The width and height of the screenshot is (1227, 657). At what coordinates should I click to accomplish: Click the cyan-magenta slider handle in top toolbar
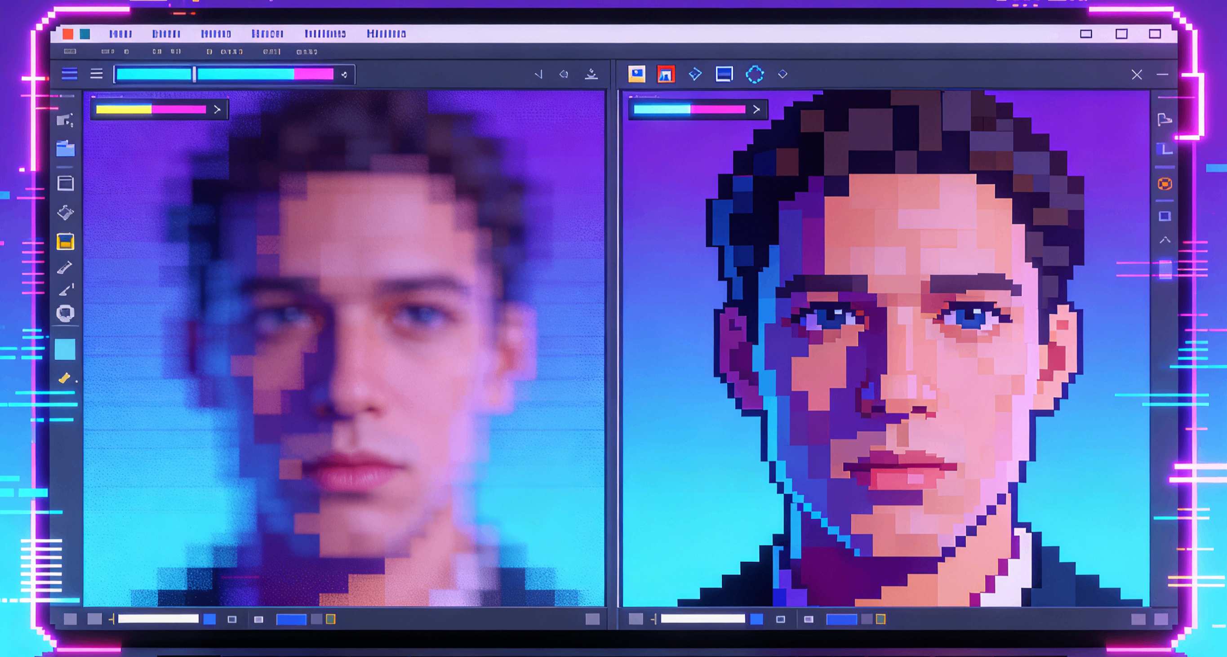pyautogui.click(x=194, y=74)
